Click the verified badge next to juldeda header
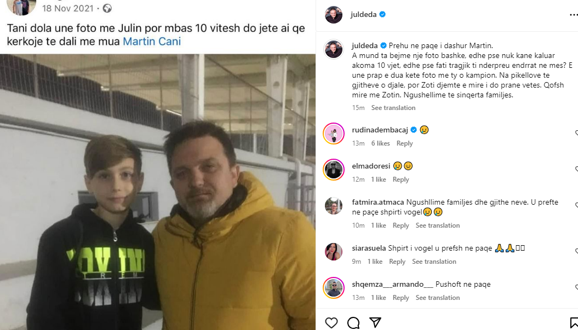Viewport: 578px width, 330px height. pyautogui.click(x=382, y=14)
